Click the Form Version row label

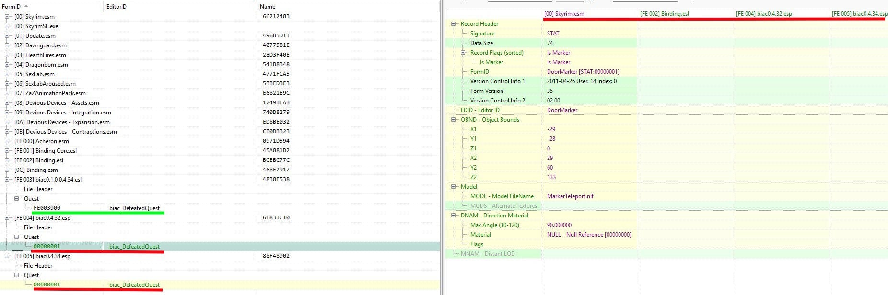[487, 91]
